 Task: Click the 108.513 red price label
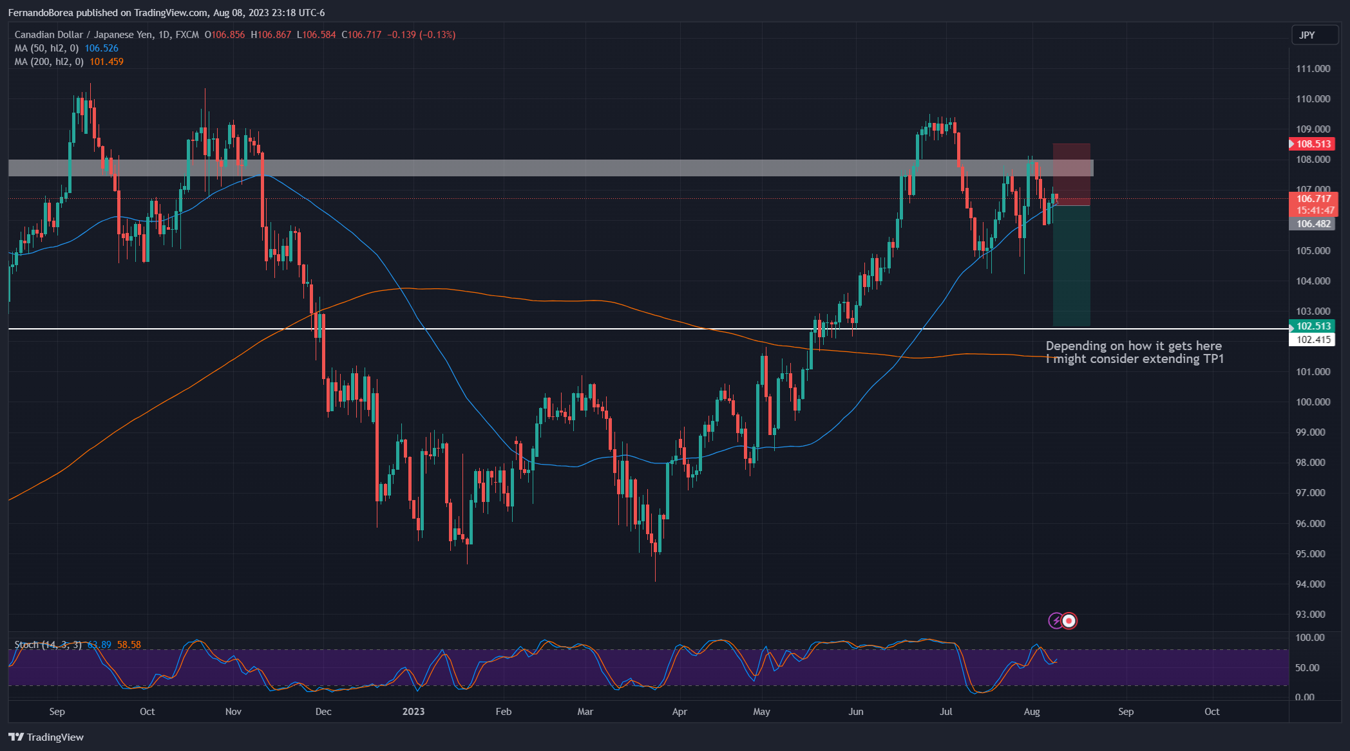click(1311, 144)
